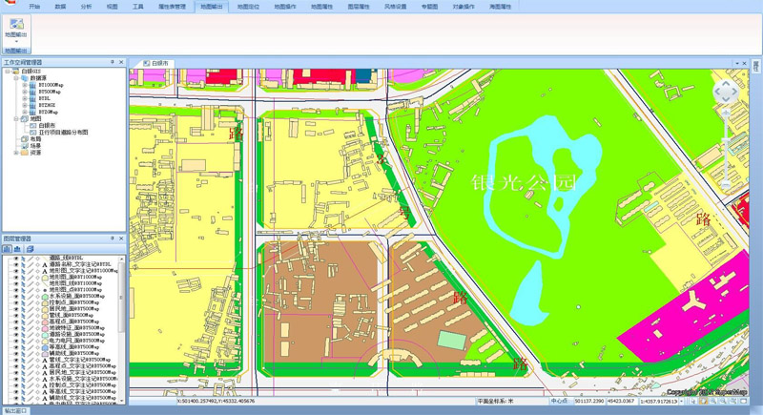This screenshot has width=763, height=415.
Task: Close the 白银市 map window tab
Action: (x=744, y=64)
